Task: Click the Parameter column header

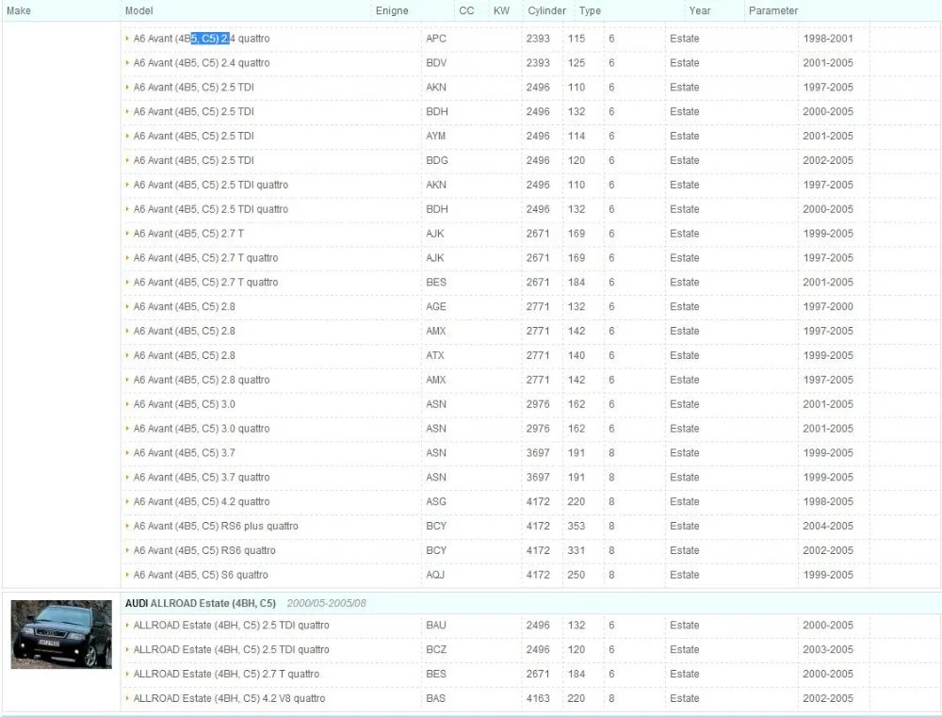Action: [773, 10]
